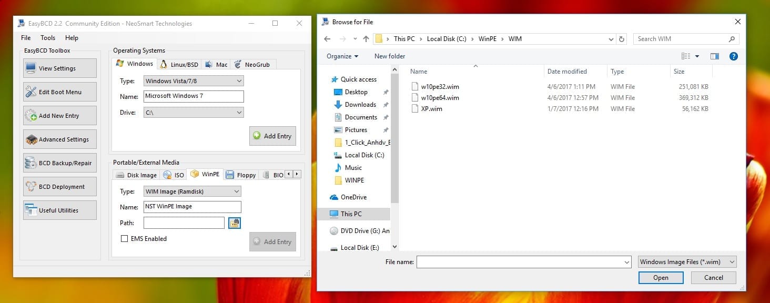Switch to the Floppy media tab
Viewport: 770px width, 303px height.
241,175
